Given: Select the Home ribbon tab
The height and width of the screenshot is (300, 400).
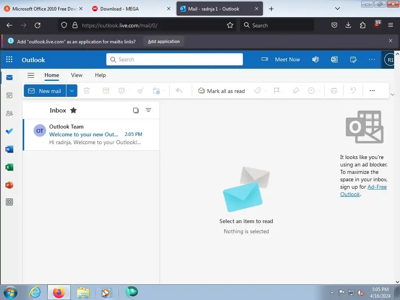Looking at the screenshot, I should (x=52, y=75).
